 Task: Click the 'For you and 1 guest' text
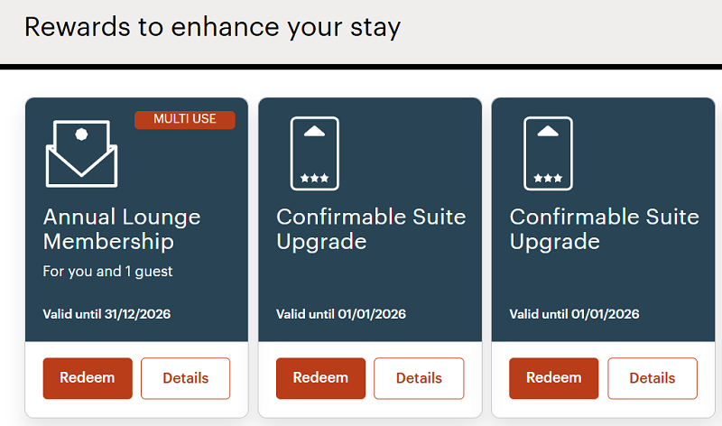107,272
